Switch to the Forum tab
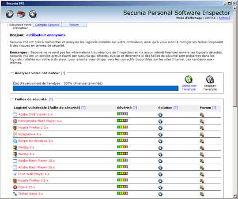238x199 pixels. [x=74, y=25]
